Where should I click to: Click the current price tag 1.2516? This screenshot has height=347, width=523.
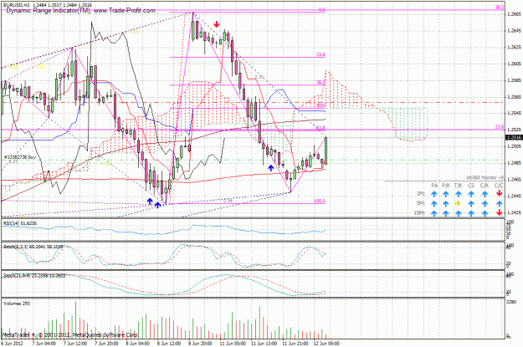[514, 138]
